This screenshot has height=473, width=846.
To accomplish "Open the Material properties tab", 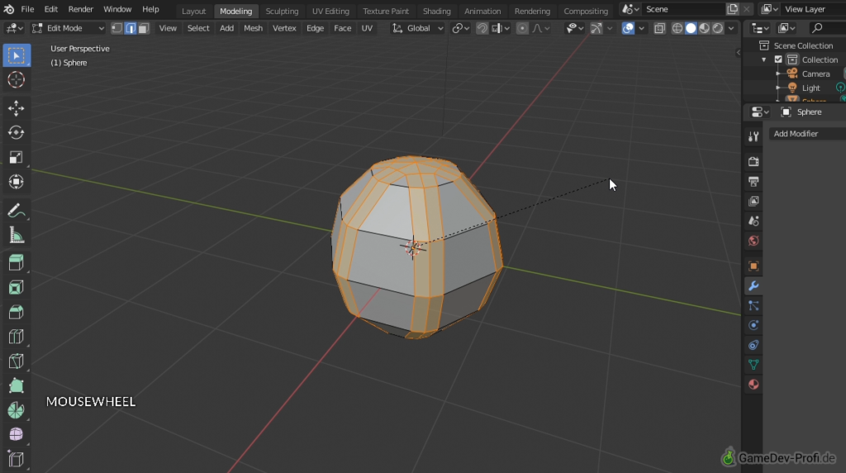I will 753,385.
